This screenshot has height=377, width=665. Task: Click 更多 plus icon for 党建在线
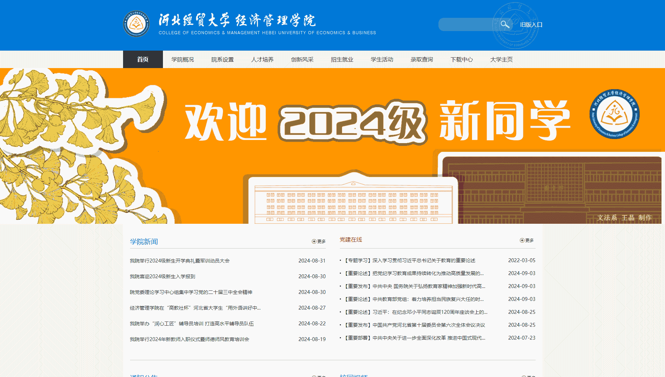click(x=527, y=240)
